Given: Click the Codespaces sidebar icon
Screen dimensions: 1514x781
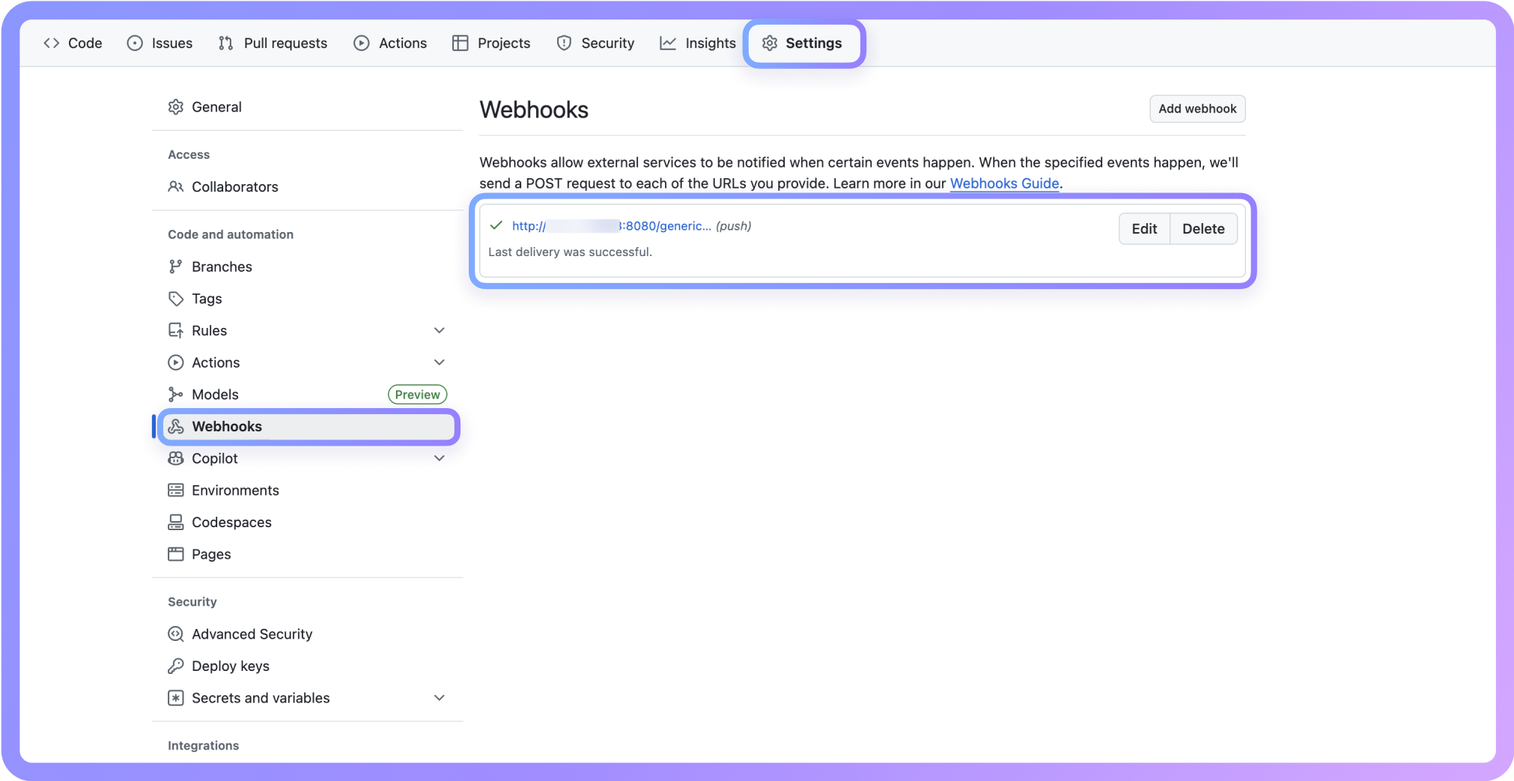Looking at the screenshot, I should [175, 522].
